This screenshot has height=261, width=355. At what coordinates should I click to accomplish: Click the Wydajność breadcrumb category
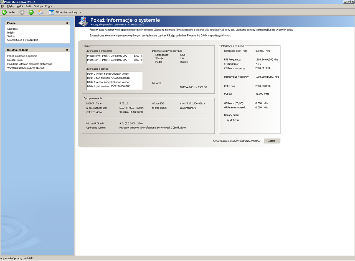tap(138, 24)
